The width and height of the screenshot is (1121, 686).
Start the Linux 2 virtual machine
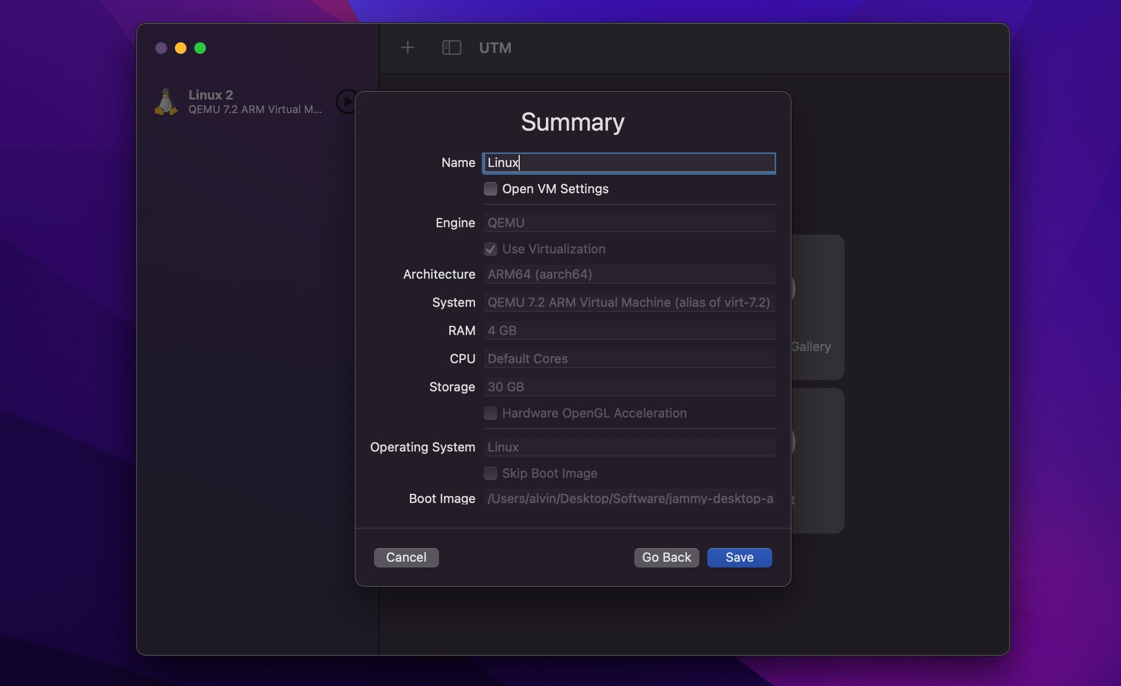point(346,101)
